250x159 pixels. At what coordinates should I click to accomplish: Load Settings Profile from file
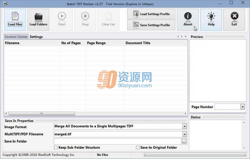pyautogui.click(x=151, y=14)
